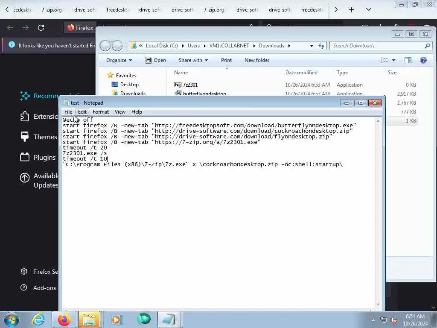The width and height of the screenshot is (437, 328).
Task: Open Themes in Firefox add-ons sidebar
Action: (39, 137)
